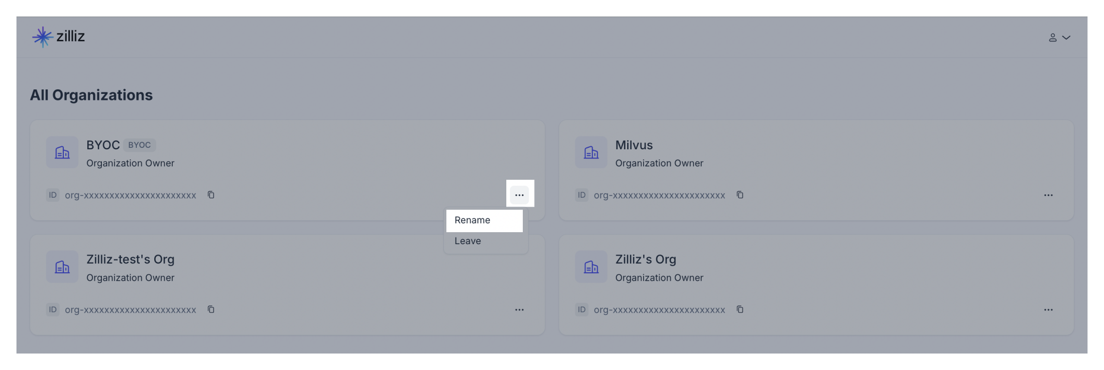This screenshot has width=1104, height=370.
Task: Expand the account dropdown next to the logo
Action: 135,36
